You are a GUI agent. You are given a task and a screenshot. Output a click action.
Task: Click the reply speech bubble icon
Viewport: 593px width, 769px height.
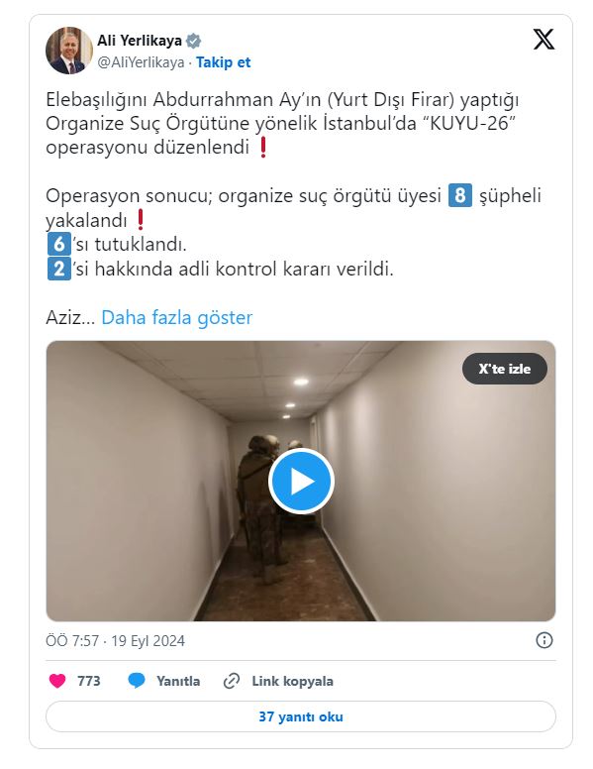tap(137, 681)
